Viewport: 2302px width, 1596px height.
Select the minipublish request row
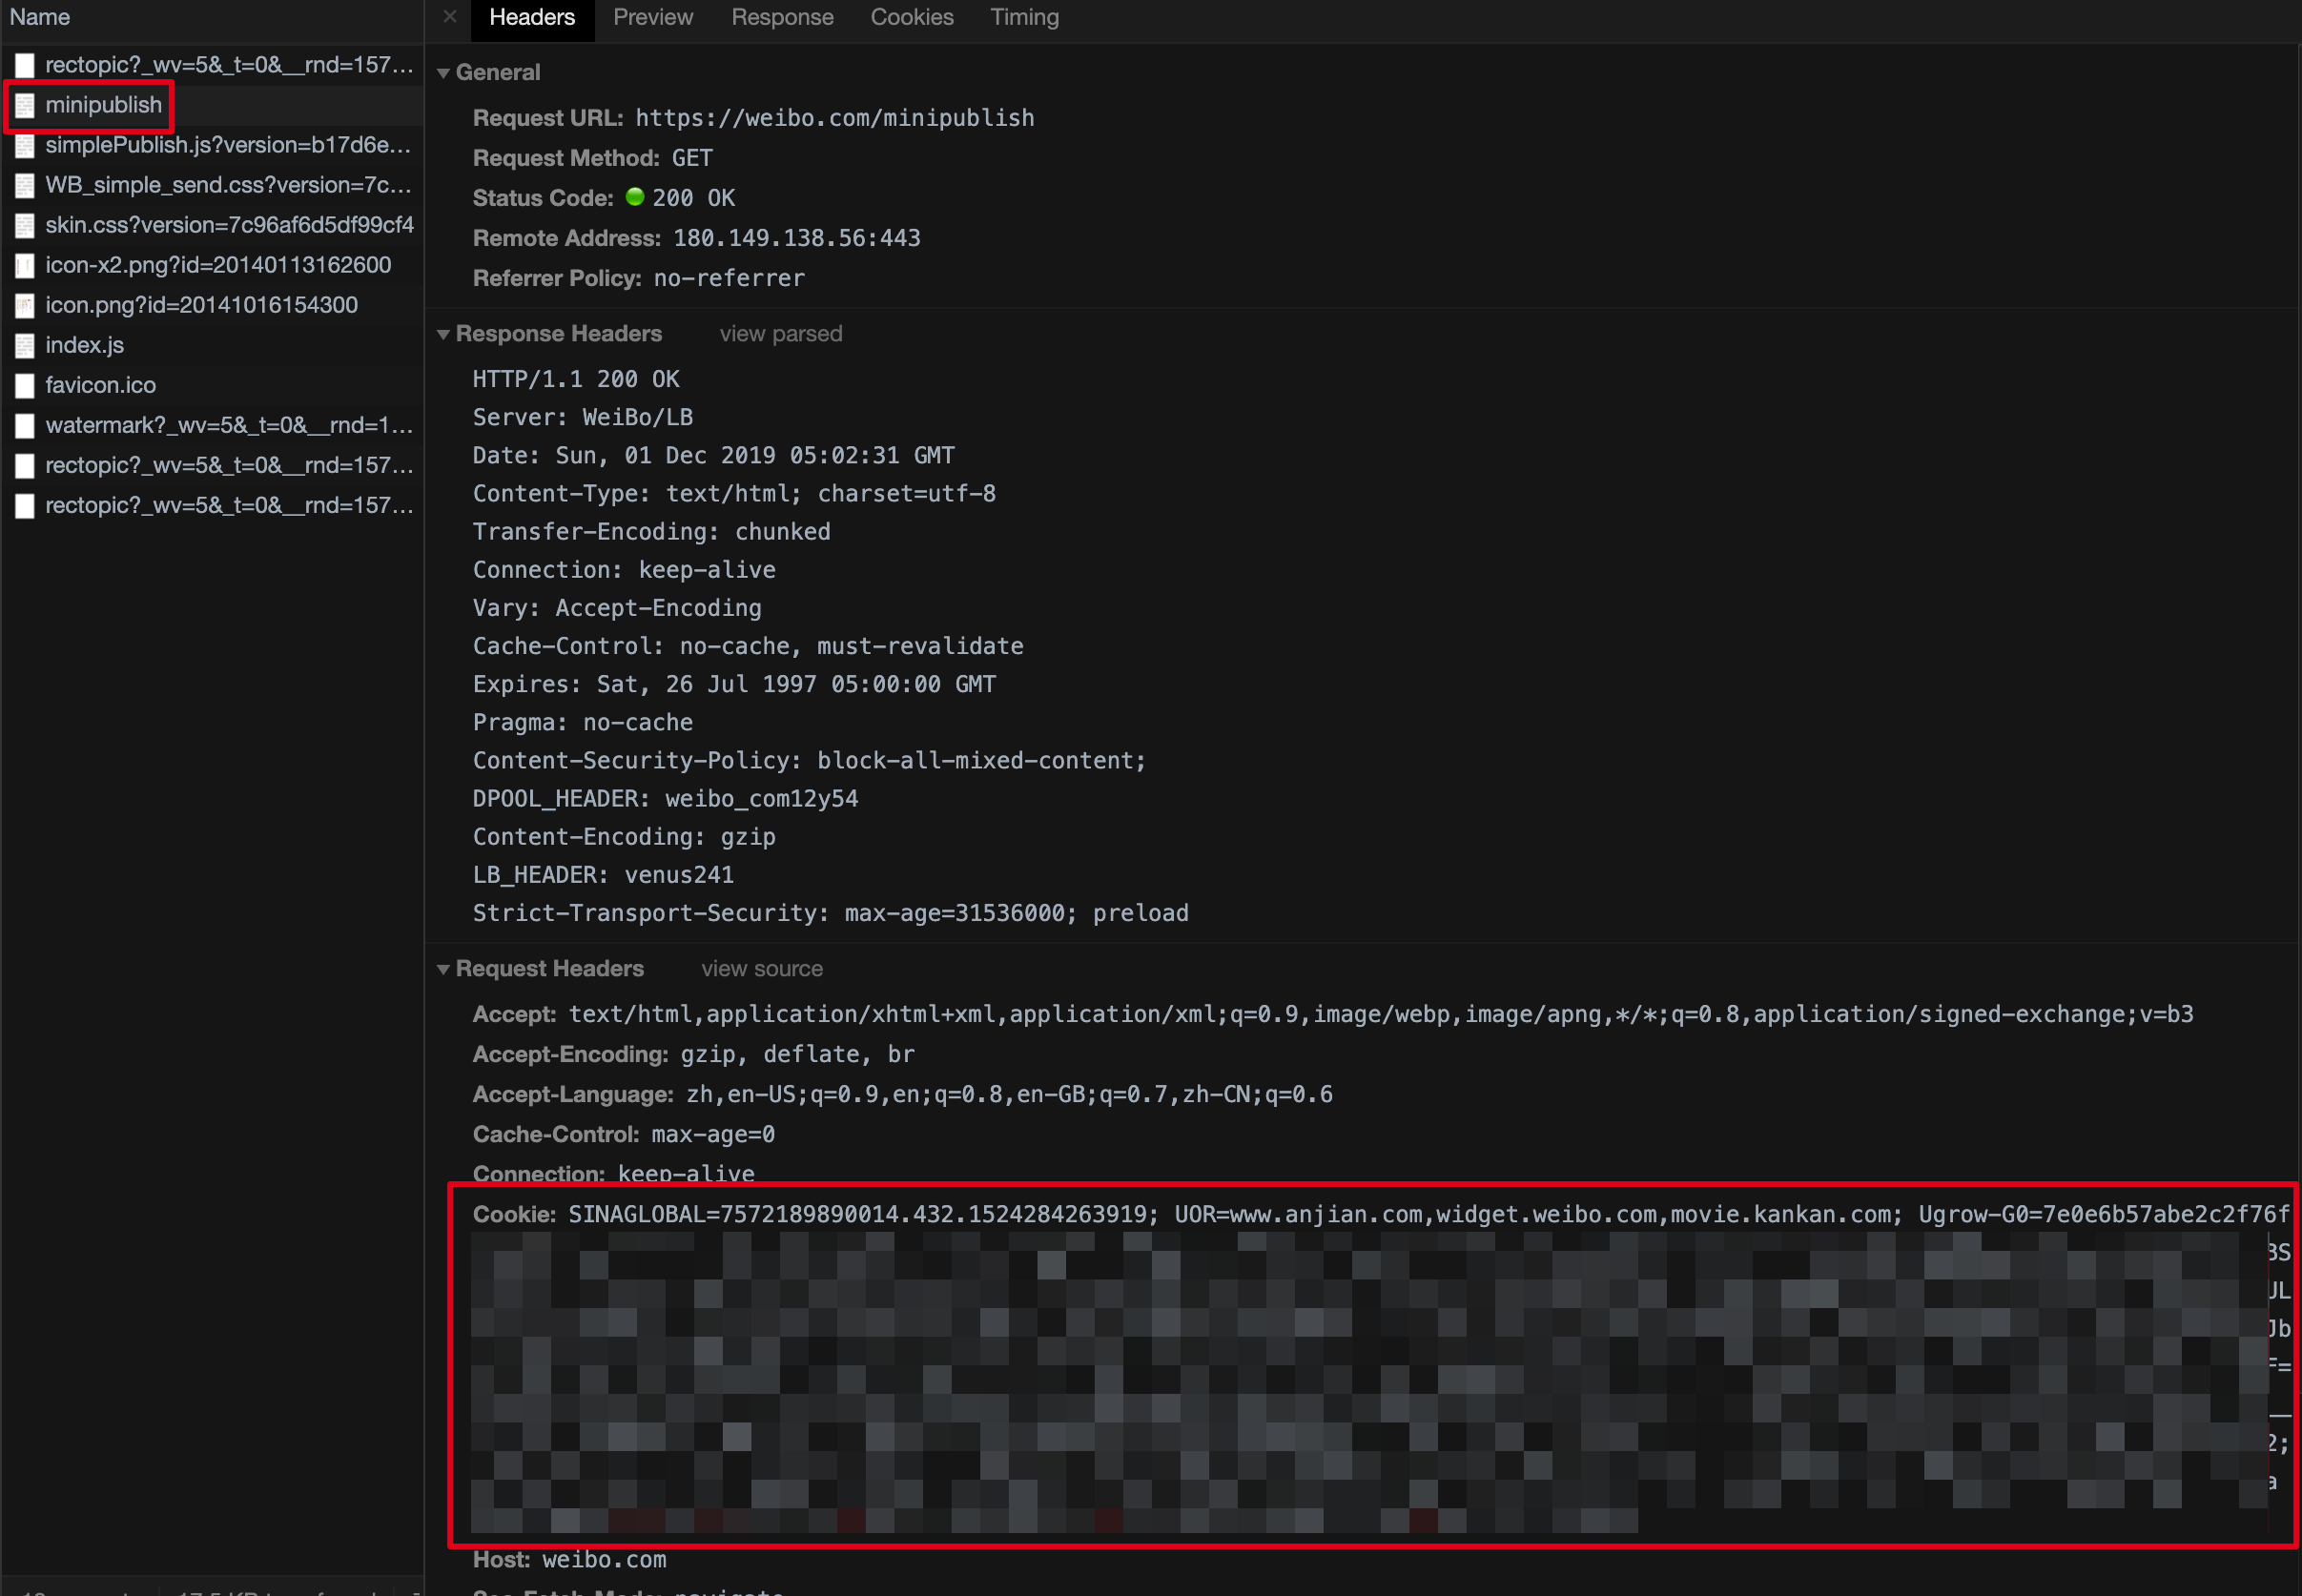coord(212,105)
